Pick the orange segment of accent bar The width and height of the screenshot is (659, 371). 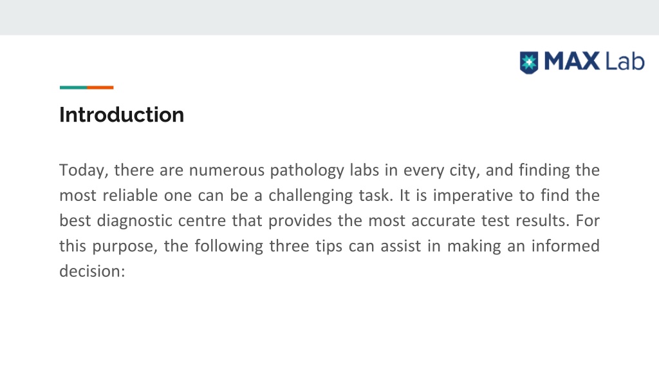(x=100, y=88)
